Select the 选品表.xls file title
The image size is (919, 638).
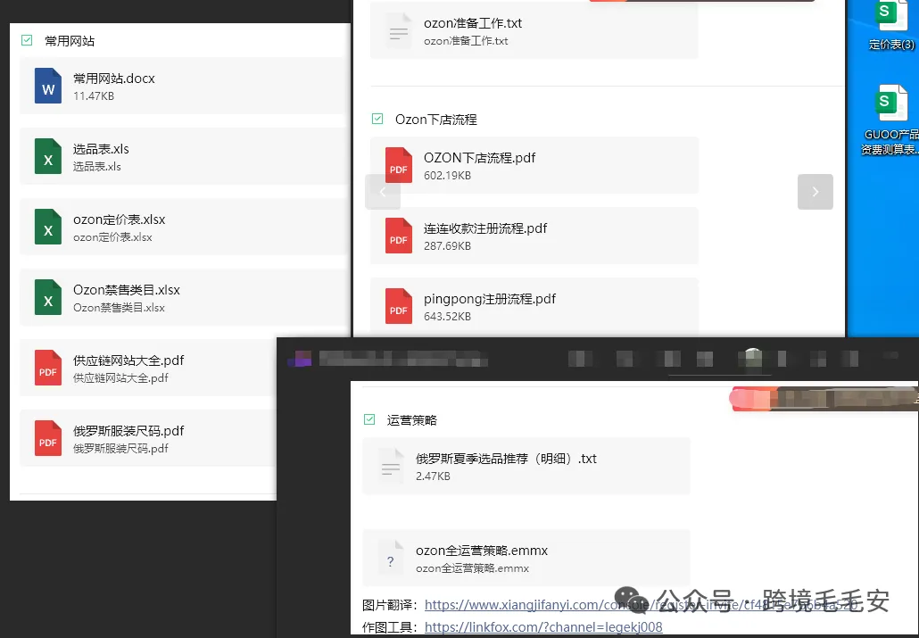tap(101, 149)
